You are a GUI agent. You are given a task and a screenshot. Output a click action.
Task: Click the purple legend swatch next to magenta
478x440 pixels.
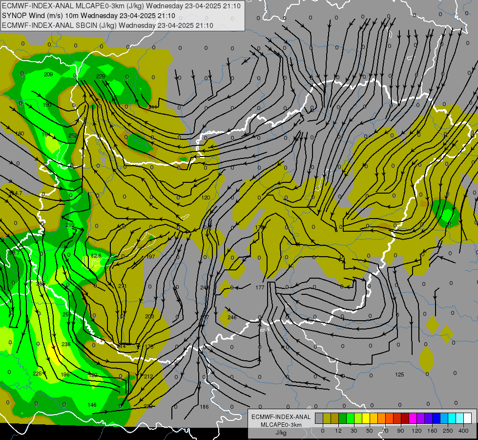(x=421, y=418)
